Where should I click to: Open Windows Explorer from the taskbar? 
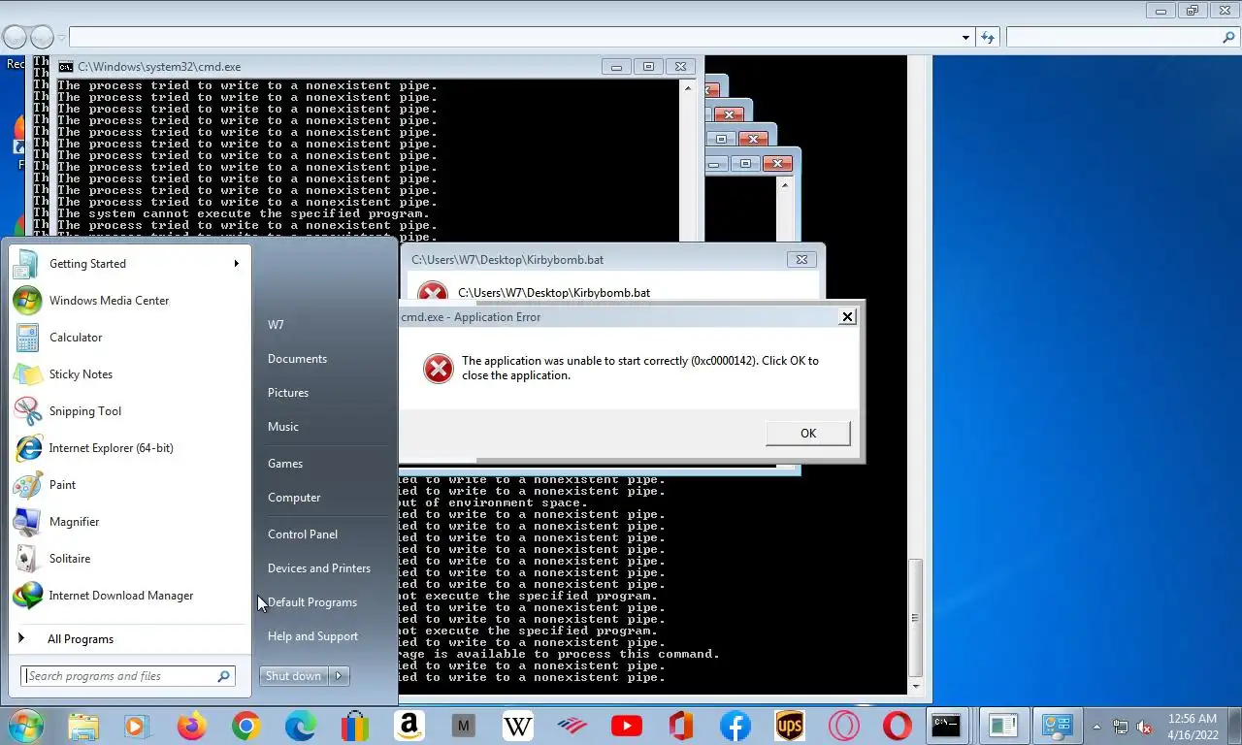83,726
